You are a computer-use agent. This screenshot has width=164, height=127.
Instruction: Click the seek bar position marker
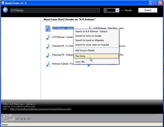pyautogui.click(x=10, y=115)
